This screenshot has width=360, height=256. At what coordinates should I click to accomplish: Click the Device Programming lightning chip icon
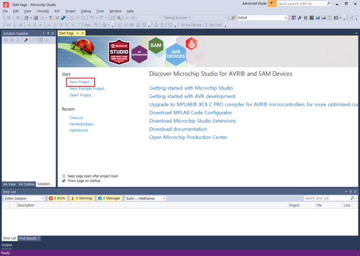tap(324, 18)
